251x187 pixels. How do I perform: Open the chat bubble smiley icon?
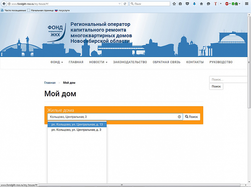[208, 4]
